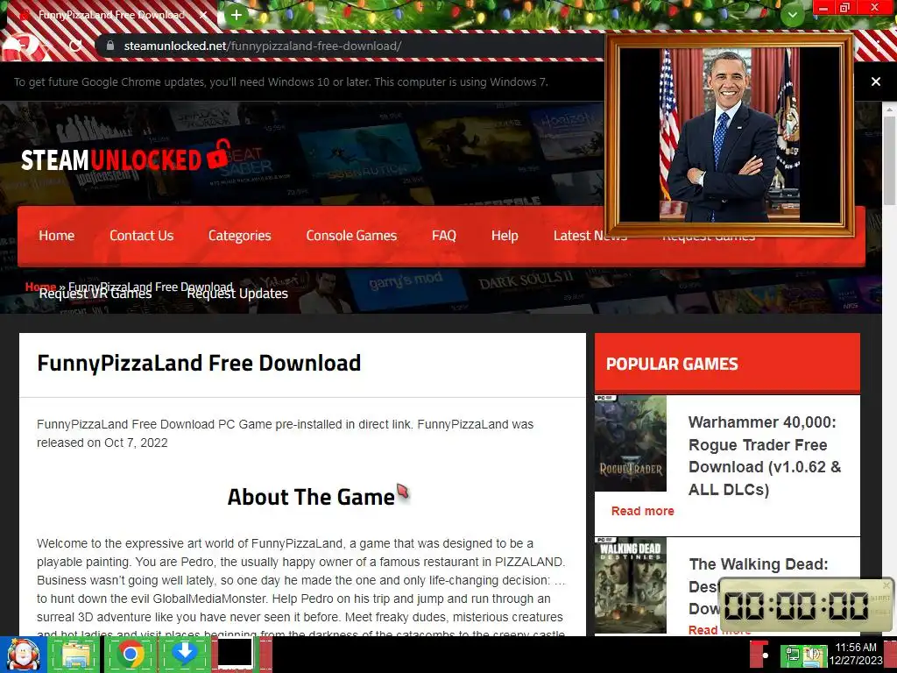Open Console Games menu item
This screenshot has height=673, width=897.
351,236
